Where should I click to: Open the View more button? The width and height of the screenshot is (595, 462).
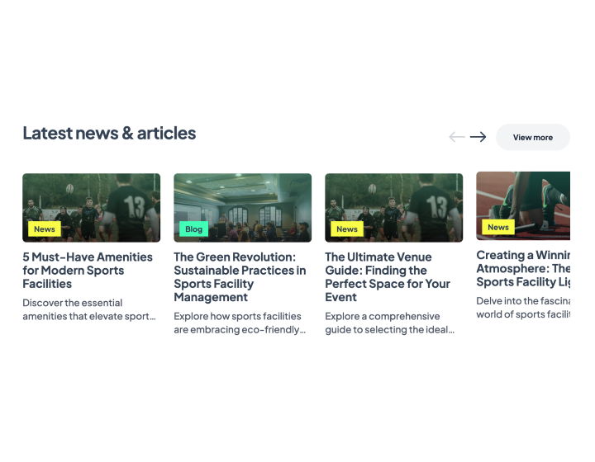click(533, 137)
